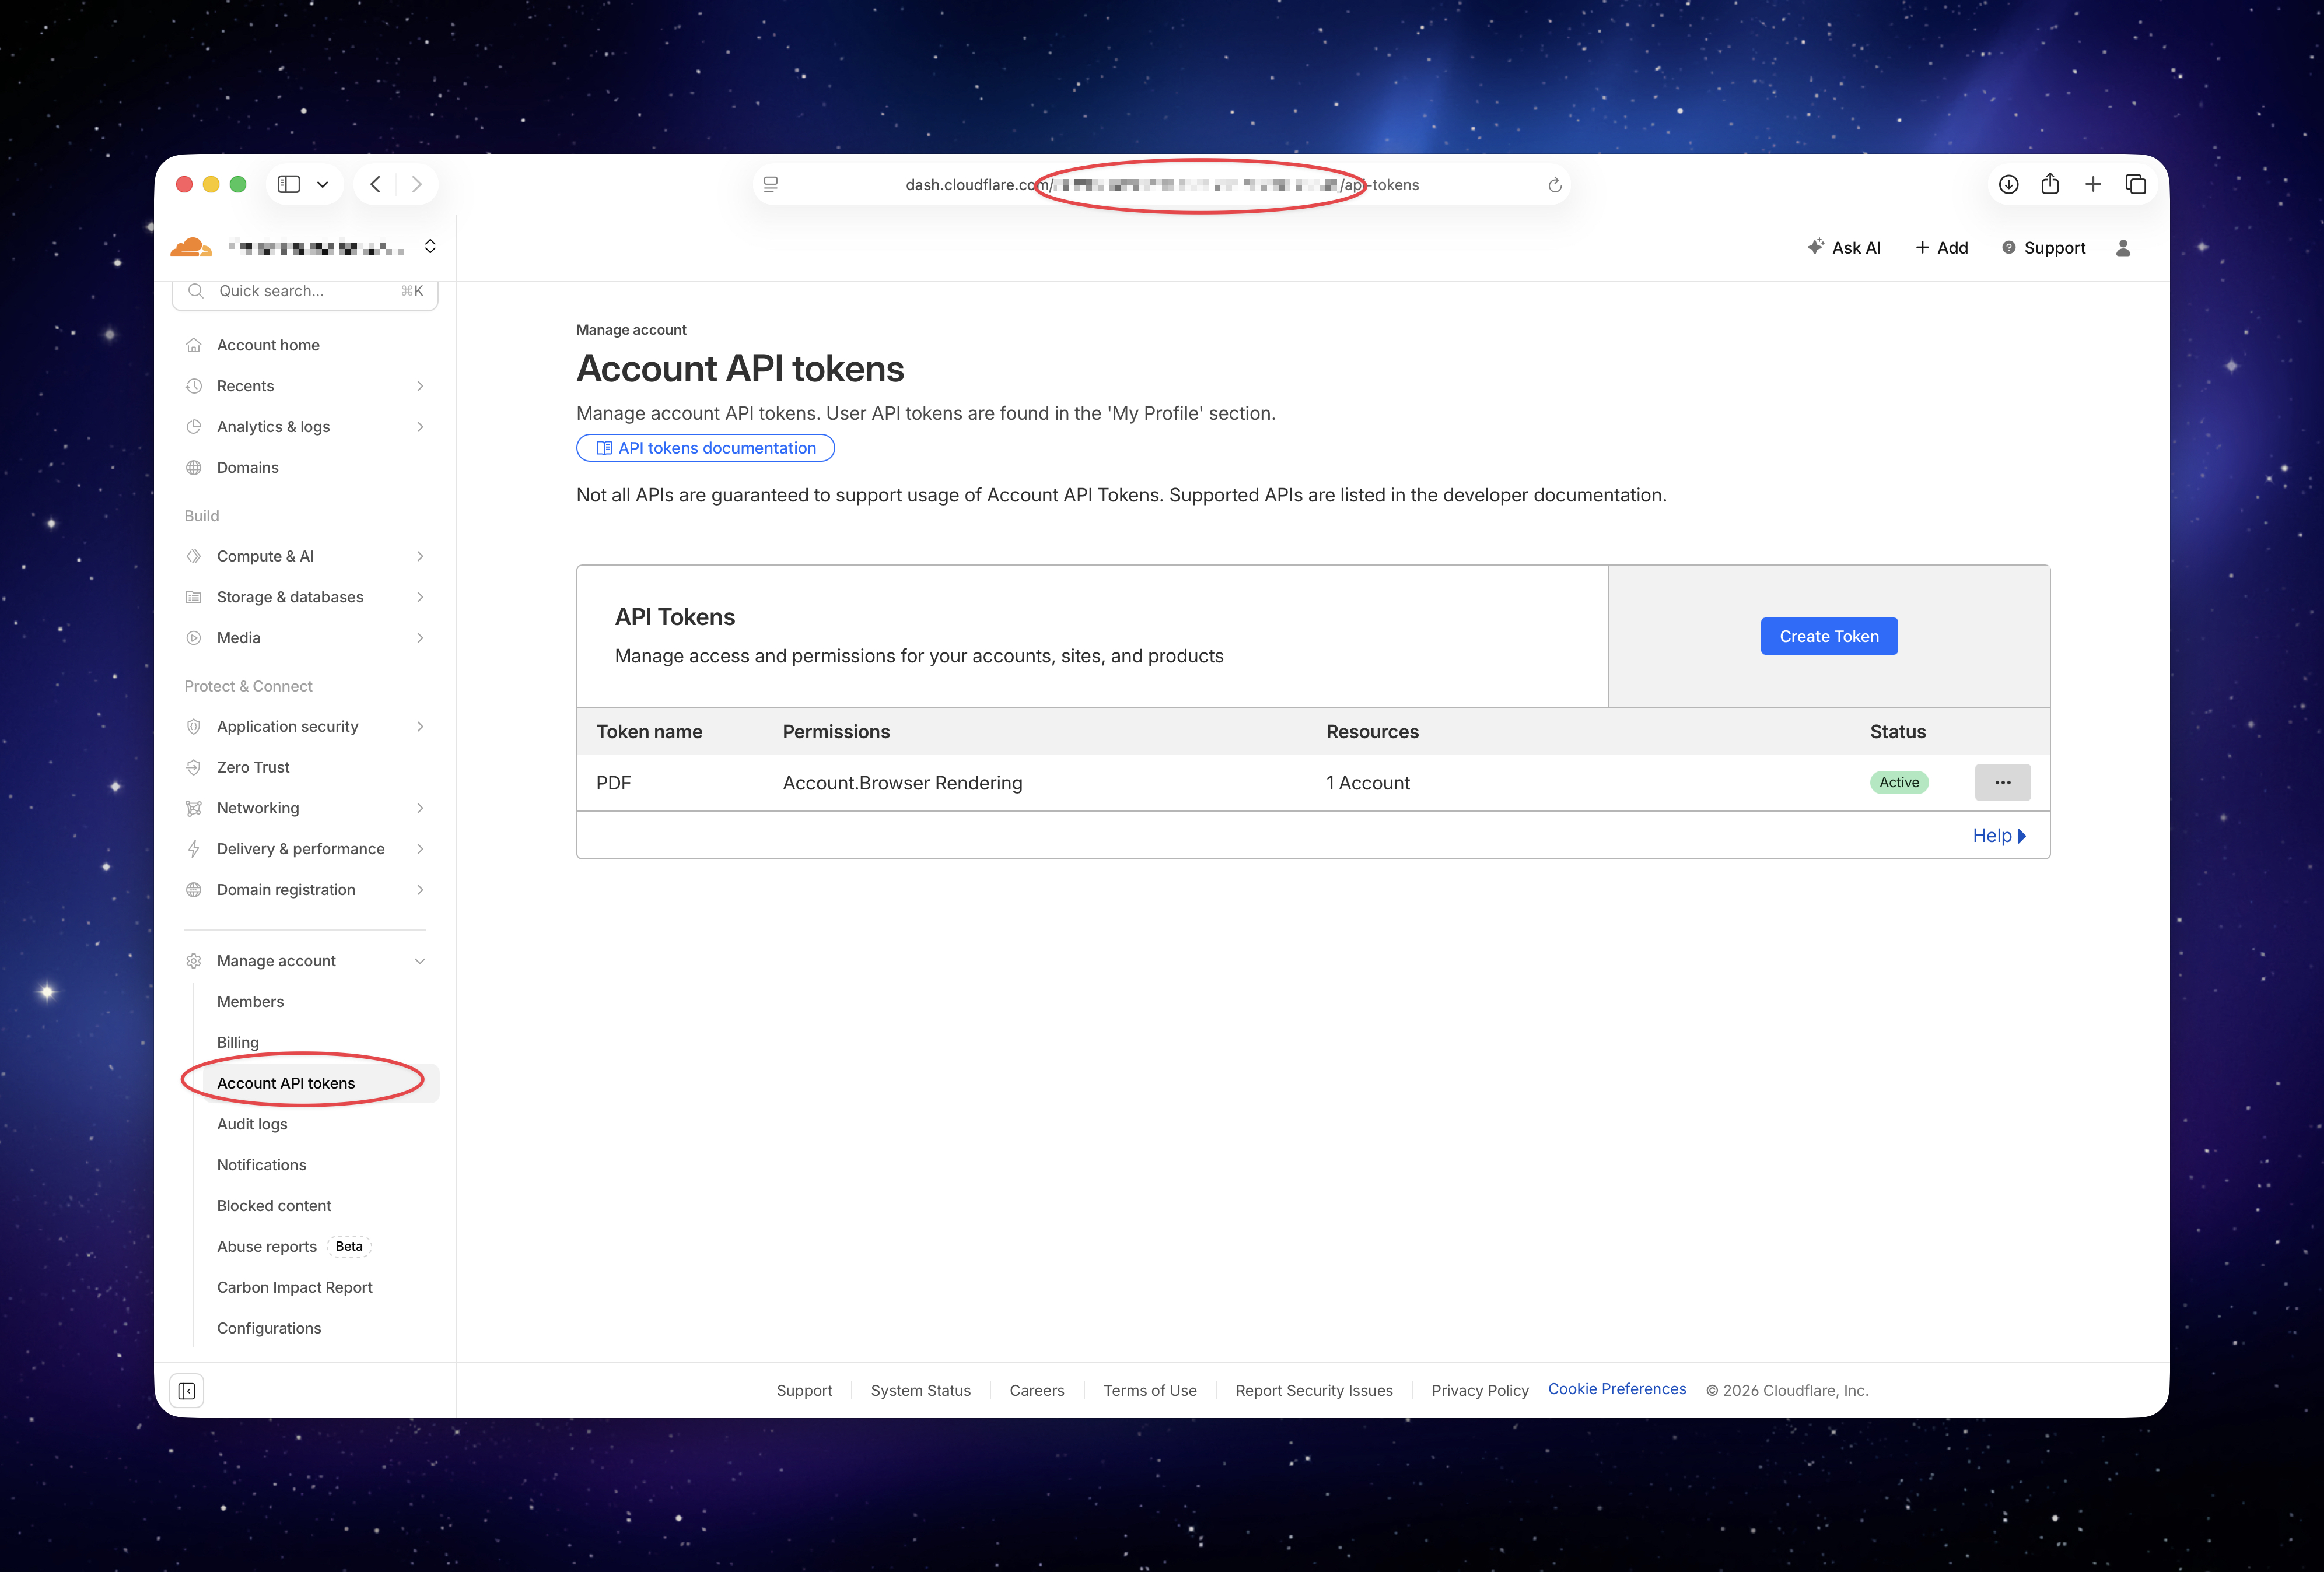Click the Create Token button
Viewport: 2324px width, 1572px height.
tap(1828, 636)
